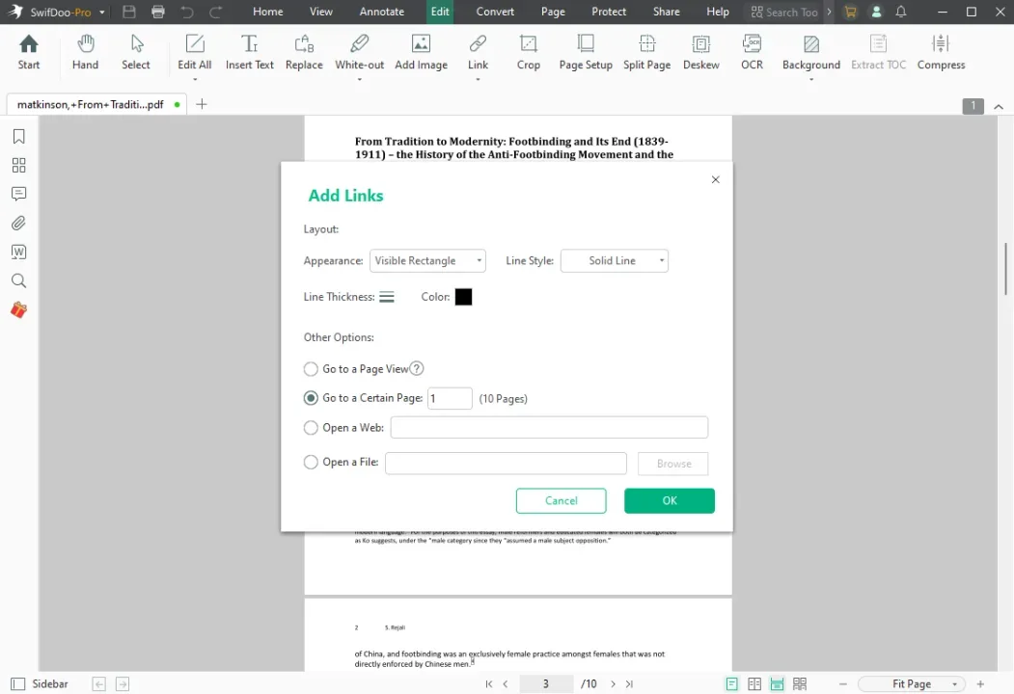Image resolution: width=1014 pixels, height=694 pixels.
Task: Open the OCR tool
Action: 752,52
